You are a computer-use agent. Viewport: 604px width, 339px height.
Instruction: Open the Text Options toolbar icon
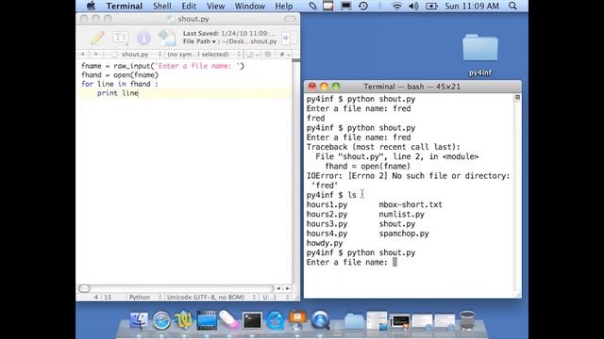point(121,38)
